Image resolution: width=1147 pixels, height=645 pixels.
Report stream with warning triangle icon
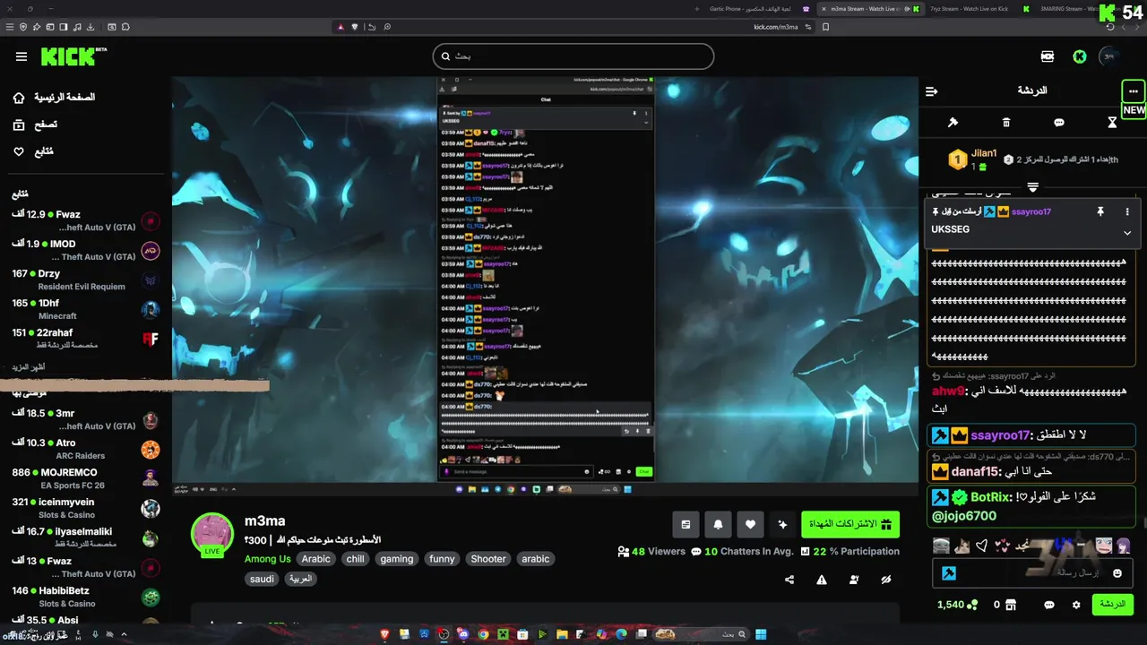822,580
